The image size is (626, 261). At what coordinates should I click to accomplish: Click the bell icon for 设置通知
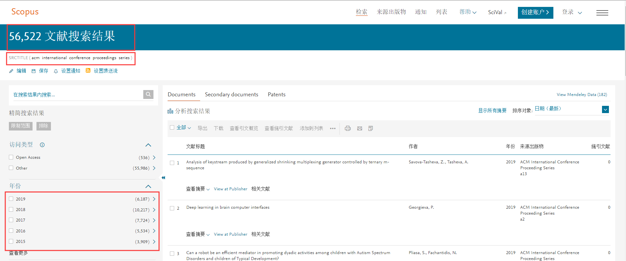coord(56,71)
